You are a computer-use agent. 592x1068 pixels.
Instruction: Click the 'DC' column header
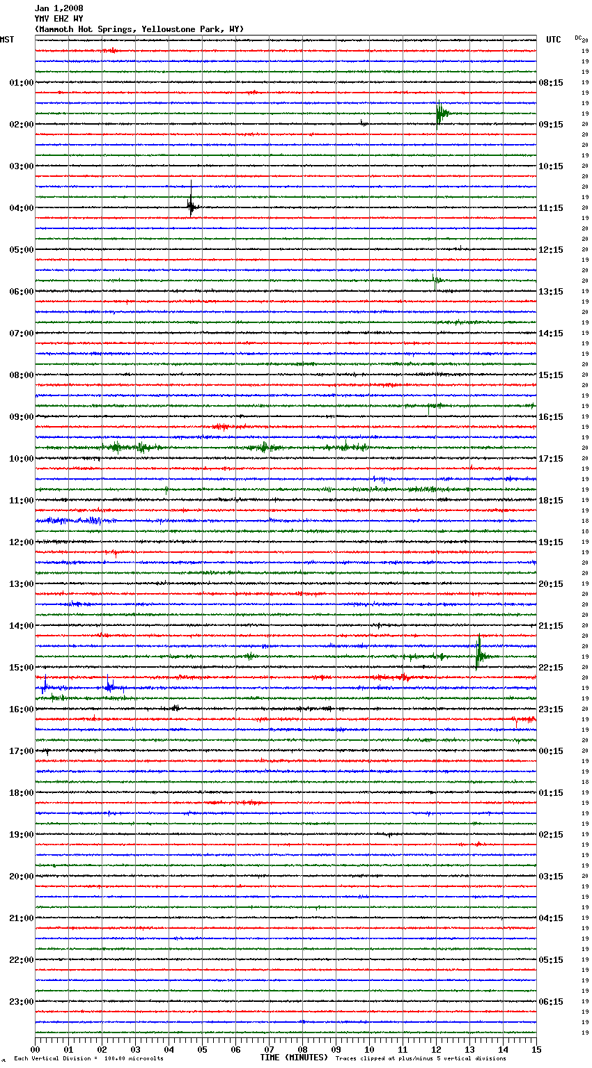(578, 38)
